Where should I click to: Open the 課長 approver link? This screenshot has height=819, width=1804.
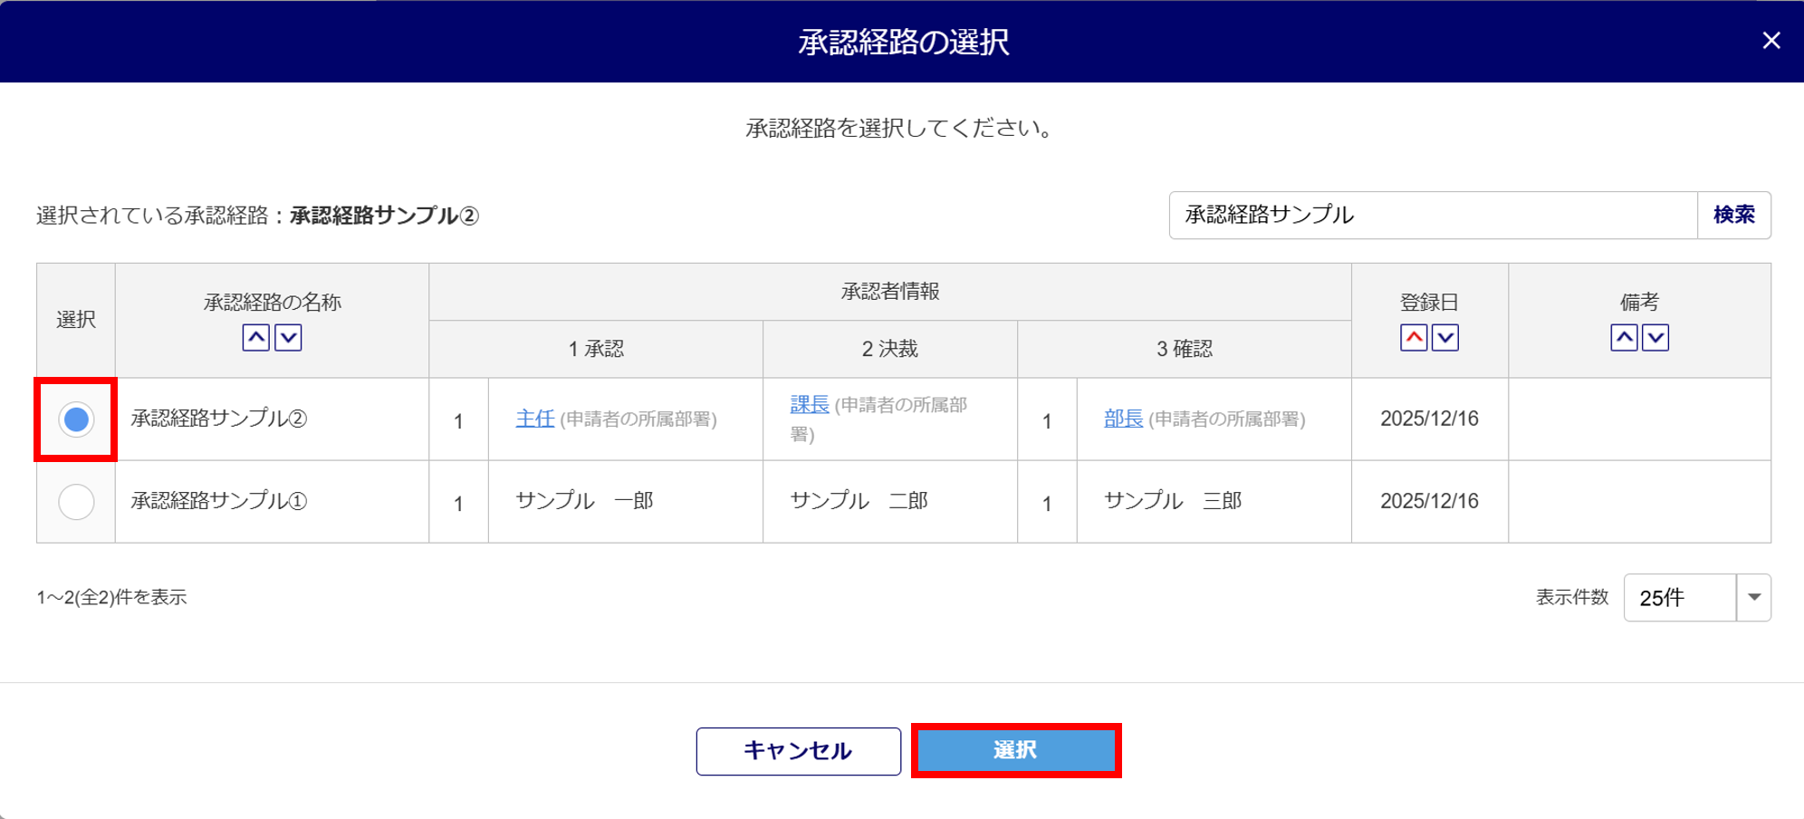(x=810, y=404)
